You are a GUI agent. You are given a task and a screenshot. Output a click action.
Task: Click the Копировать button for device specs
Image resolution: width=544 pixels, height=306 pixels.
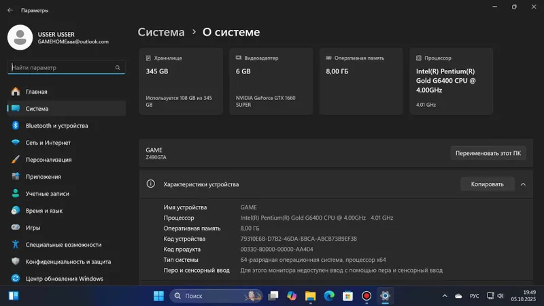[487, 184]
